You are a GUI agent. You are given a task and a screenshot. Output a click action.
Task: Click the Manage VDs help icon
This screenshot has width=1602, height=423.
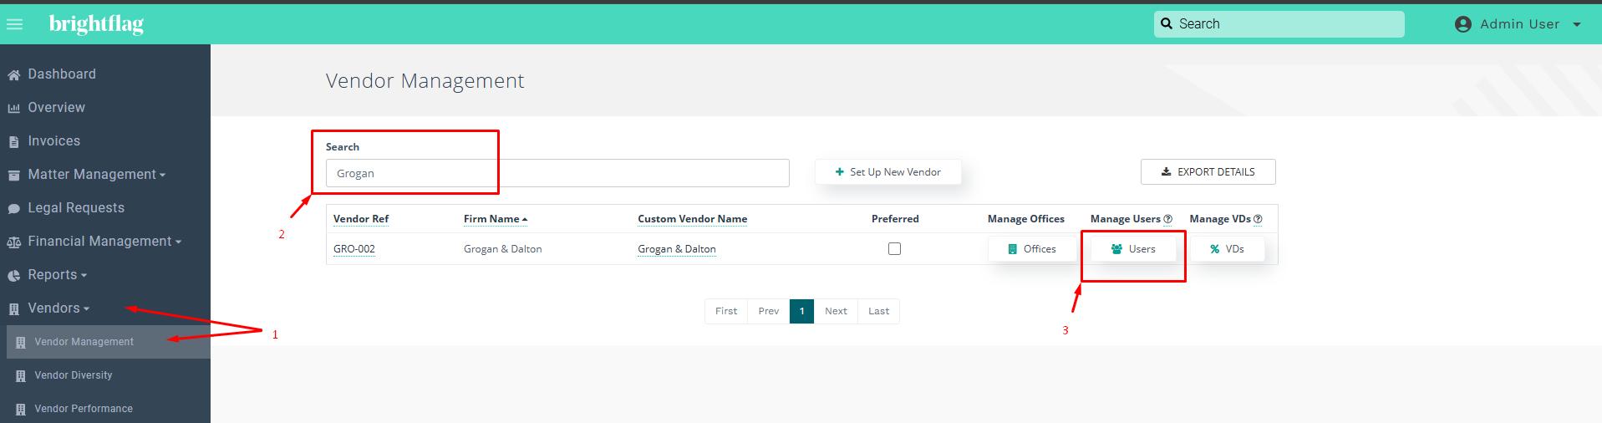tap(1258, 219)
